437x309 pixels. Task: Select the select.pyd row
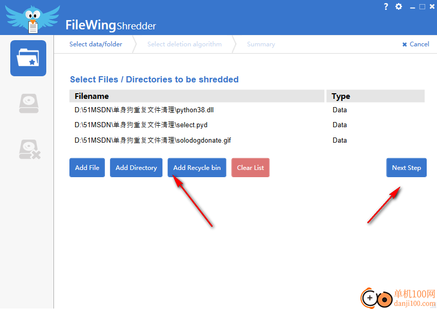coord(247,125)
